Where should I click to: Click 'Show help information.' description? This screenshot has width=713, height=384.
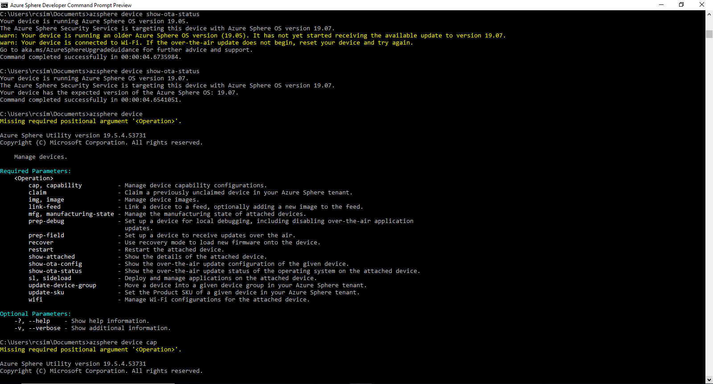[111, 321]
